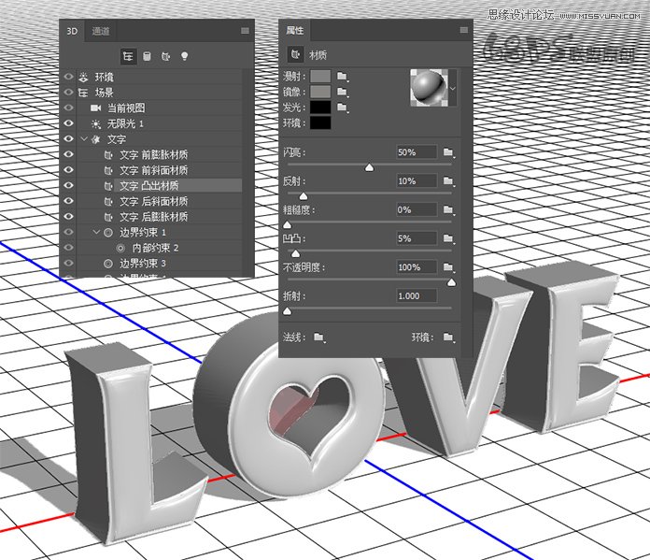Hide the 无限光 1 light
Viewport: 650px width, 560px height.
[x=68, y=123]
